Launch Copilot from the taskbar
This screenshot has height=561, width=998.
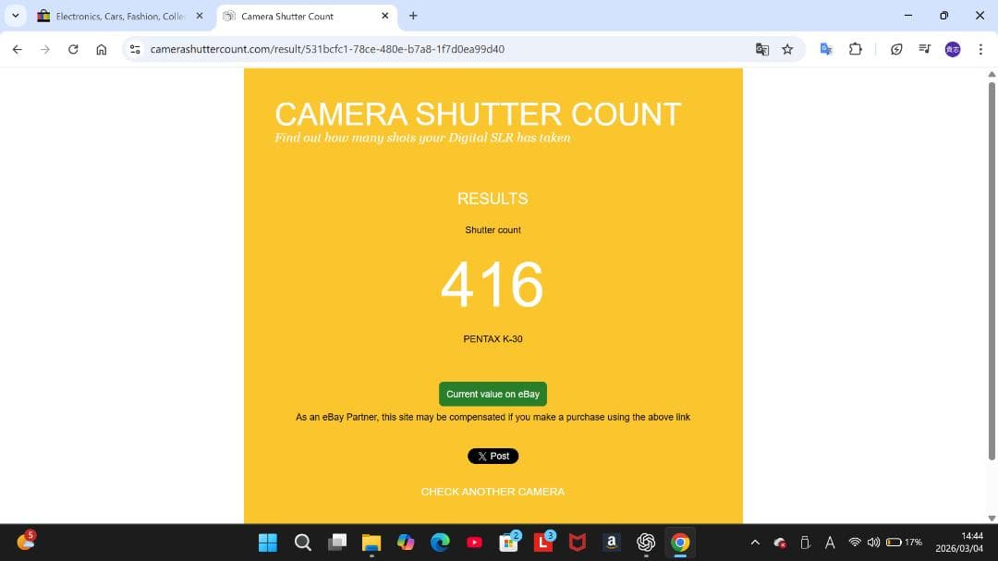click(x=406, y=543)
